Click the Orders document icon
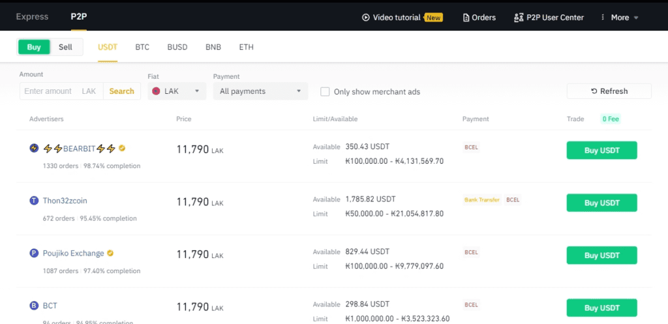This screenshot has width=668, height=324. tap(466, 18)
